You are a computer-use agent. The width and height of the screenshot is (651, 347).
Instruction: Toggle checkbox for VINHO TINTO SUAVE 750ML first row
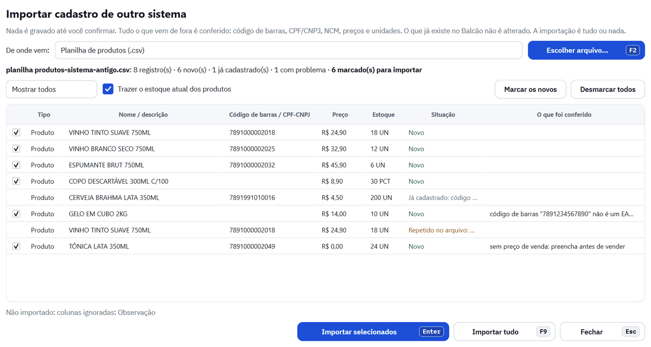[16, 132]
